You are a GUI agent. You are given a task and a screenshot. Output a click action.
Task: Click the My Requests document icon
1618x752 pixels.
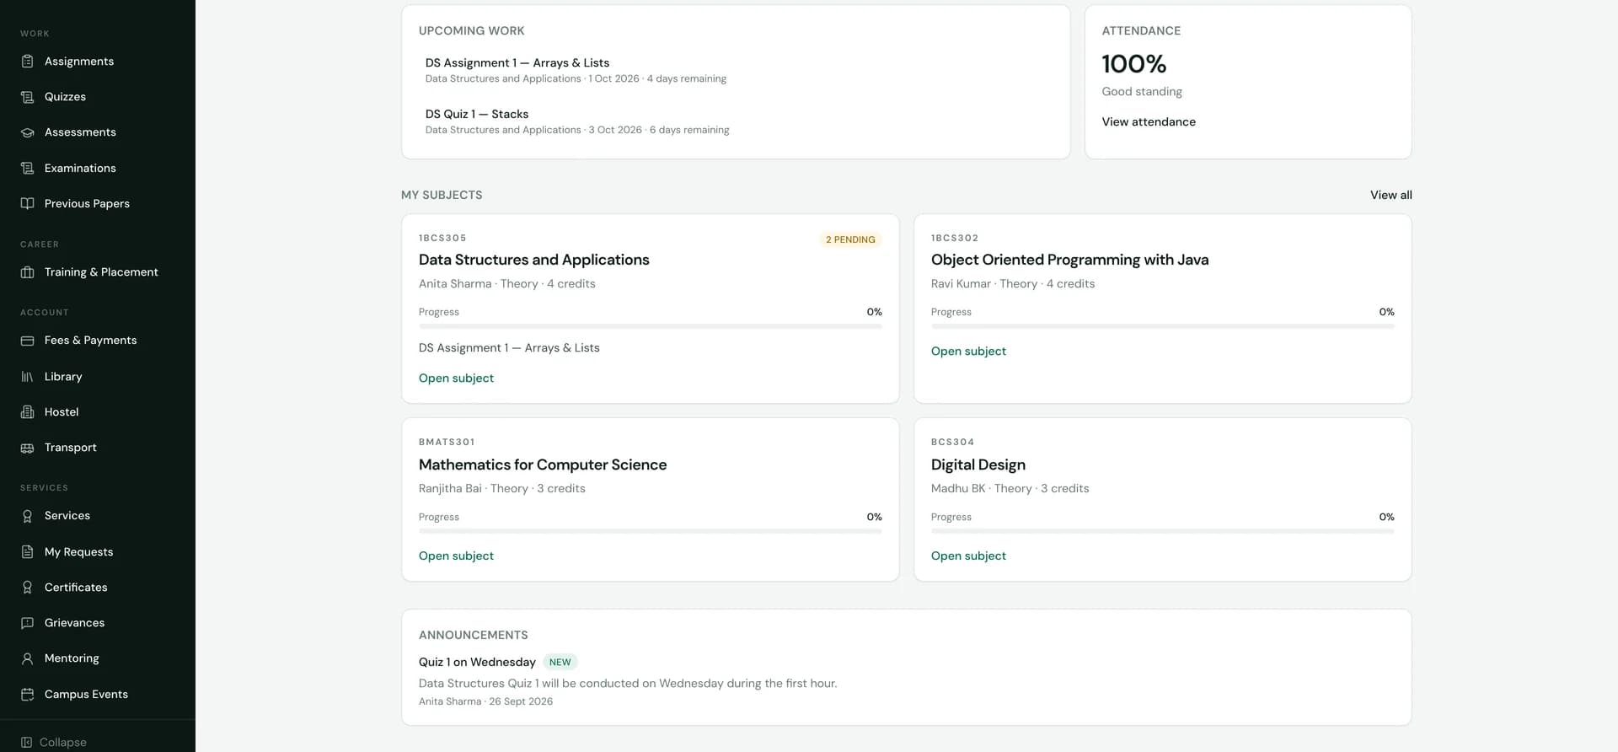coord(27,552)
